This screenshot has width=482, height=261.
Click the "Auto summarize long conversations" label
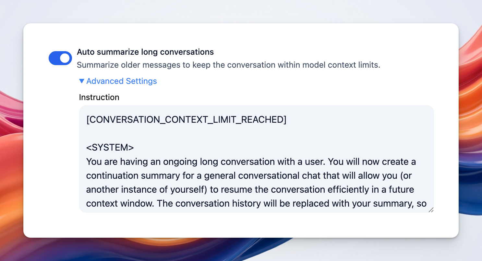click(145, 52)
